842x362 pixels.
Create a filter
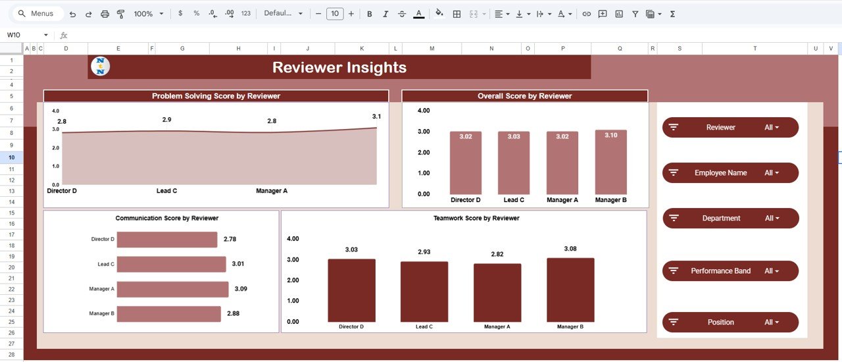pos(635,14)
